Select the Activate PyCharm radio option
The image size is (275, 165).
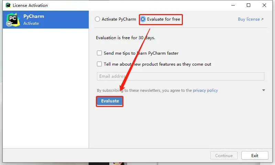pos(98,19)
